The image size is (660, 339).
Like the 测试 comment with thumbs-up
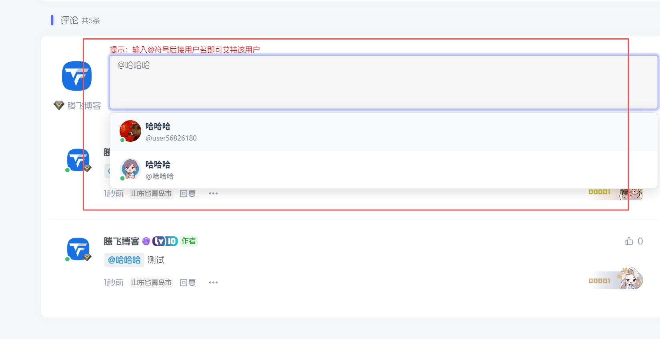[629, 241]
